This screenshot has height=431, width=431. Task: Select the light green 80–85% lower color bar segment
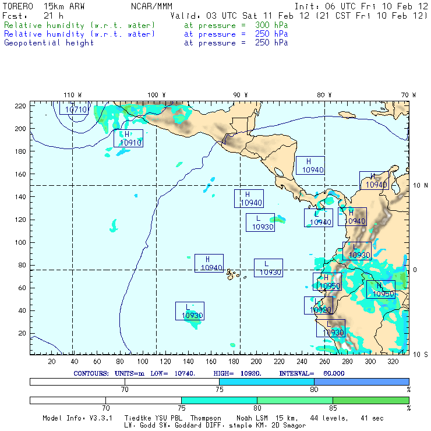coord(295,400)
